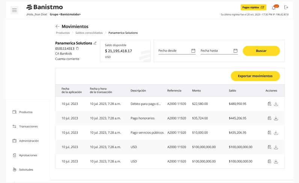299x183 pixels.
Task: Download last USD row receipt
Action: (276, 162)
